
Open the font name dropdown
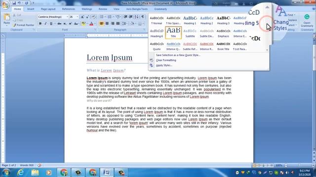(67, 17)
